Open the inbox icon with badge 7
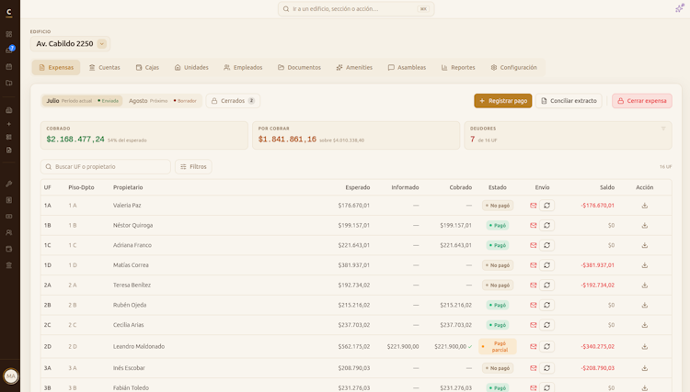This screenshot has width=690, height=392. coord(9,50)
